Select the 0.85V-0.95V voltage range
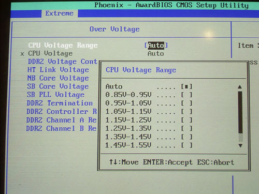Image resolution: width=259 pixels, height=194 pixels. tap(149, 95)
